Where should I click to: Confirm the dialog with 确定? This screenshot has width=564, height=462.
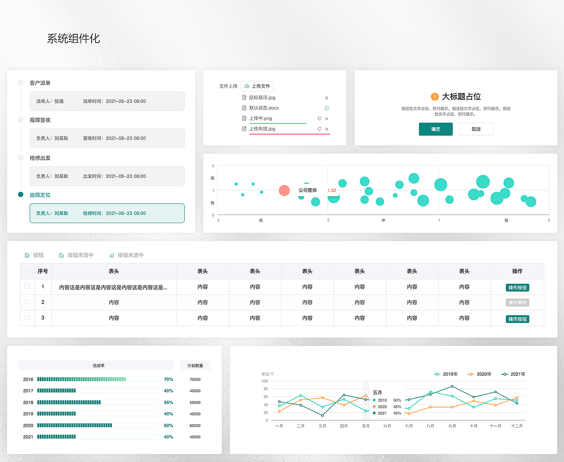[x=436, y=129]
